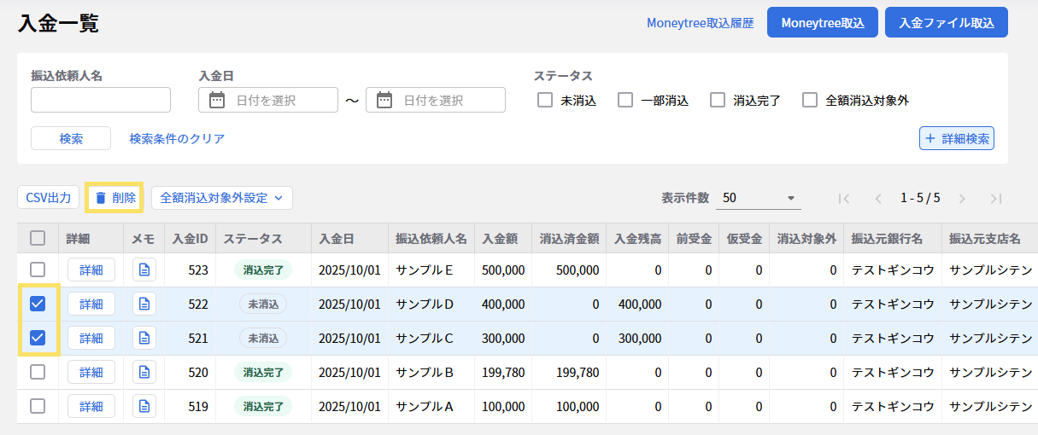
Task: Sort by the 入金日 column header
Action: pyautogui.click(x=337, y=239)
